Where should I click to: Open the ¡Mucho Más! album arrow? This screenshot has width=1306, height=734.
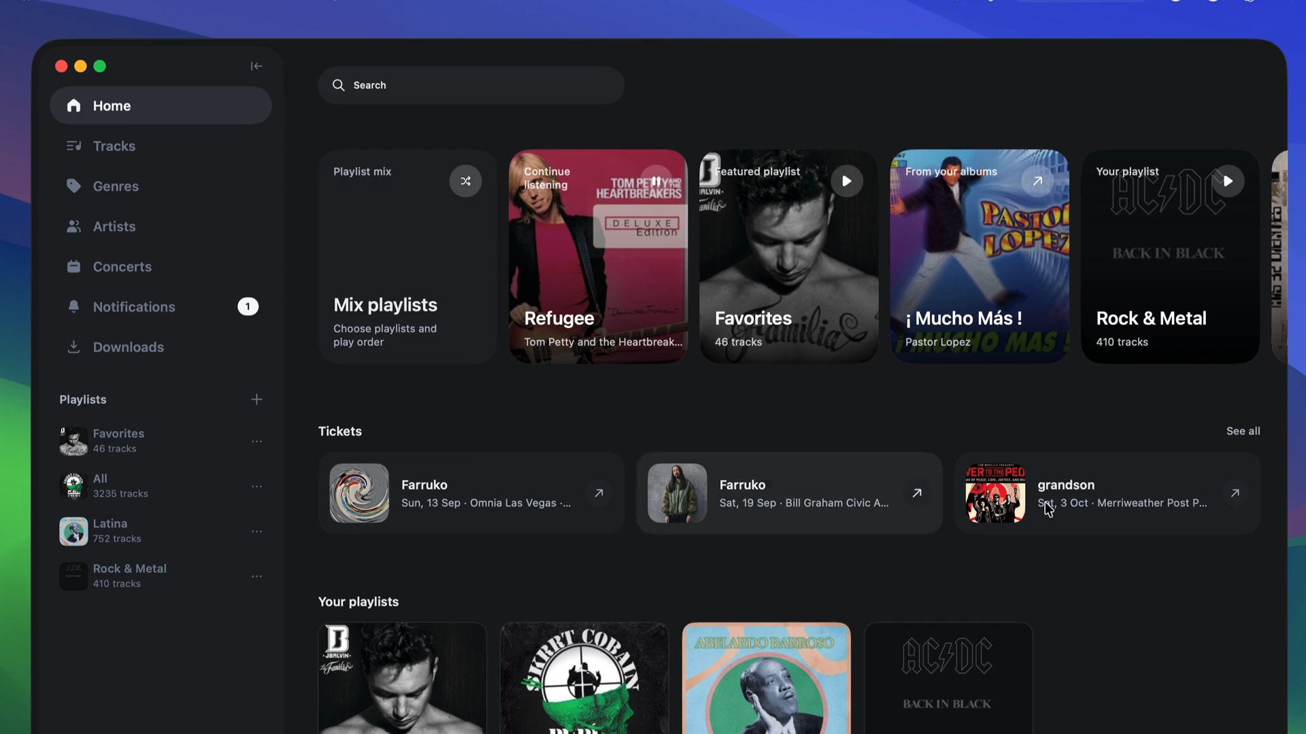coord(1037,181)
